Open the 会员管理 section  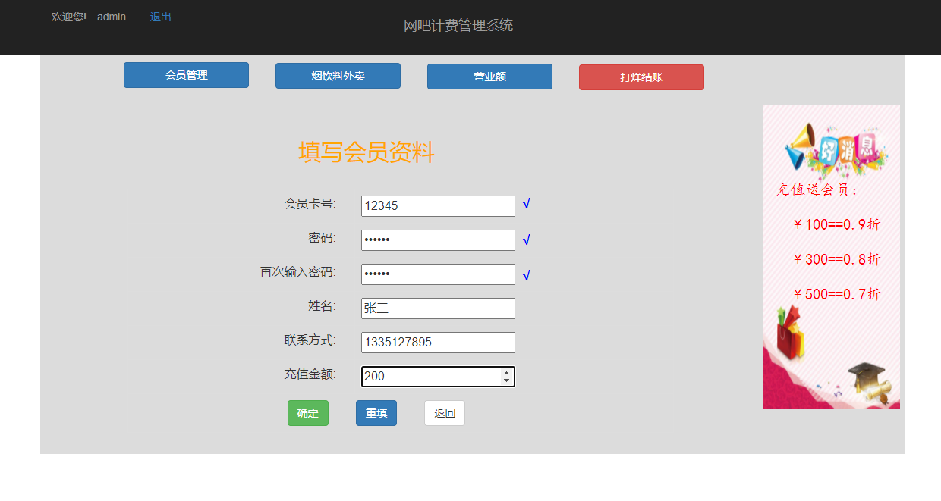[x=185, y=74]
